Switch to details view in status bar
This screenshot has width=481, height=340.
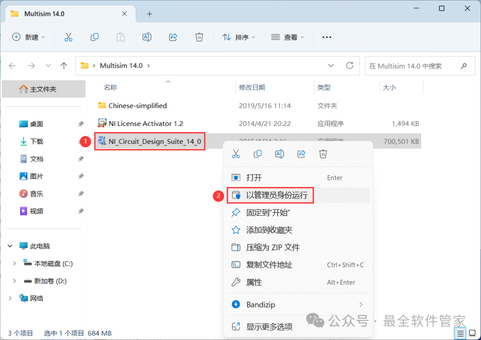coord(460,333)
